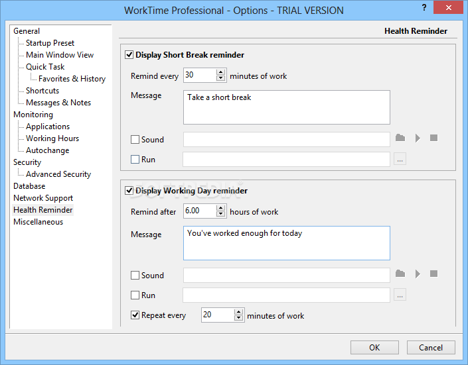Image resolution: width=468 pixels, height=365 pixels.
Task: Browse for Working Day sound file
Action: pos(400,274)
